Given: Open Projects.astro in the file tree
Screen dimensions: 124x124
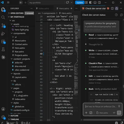Looking at the screenshot, I should pos(21,55).
